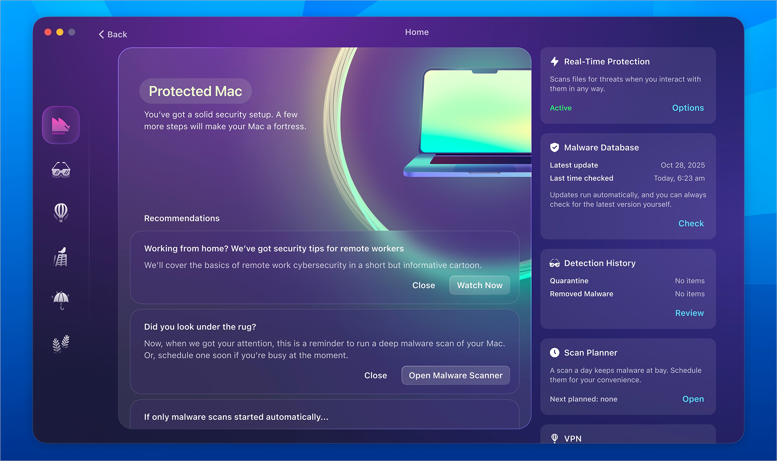Select the pink app logo in the sidebar
This screenshot has width=777, height=461.
pos(61,125)
